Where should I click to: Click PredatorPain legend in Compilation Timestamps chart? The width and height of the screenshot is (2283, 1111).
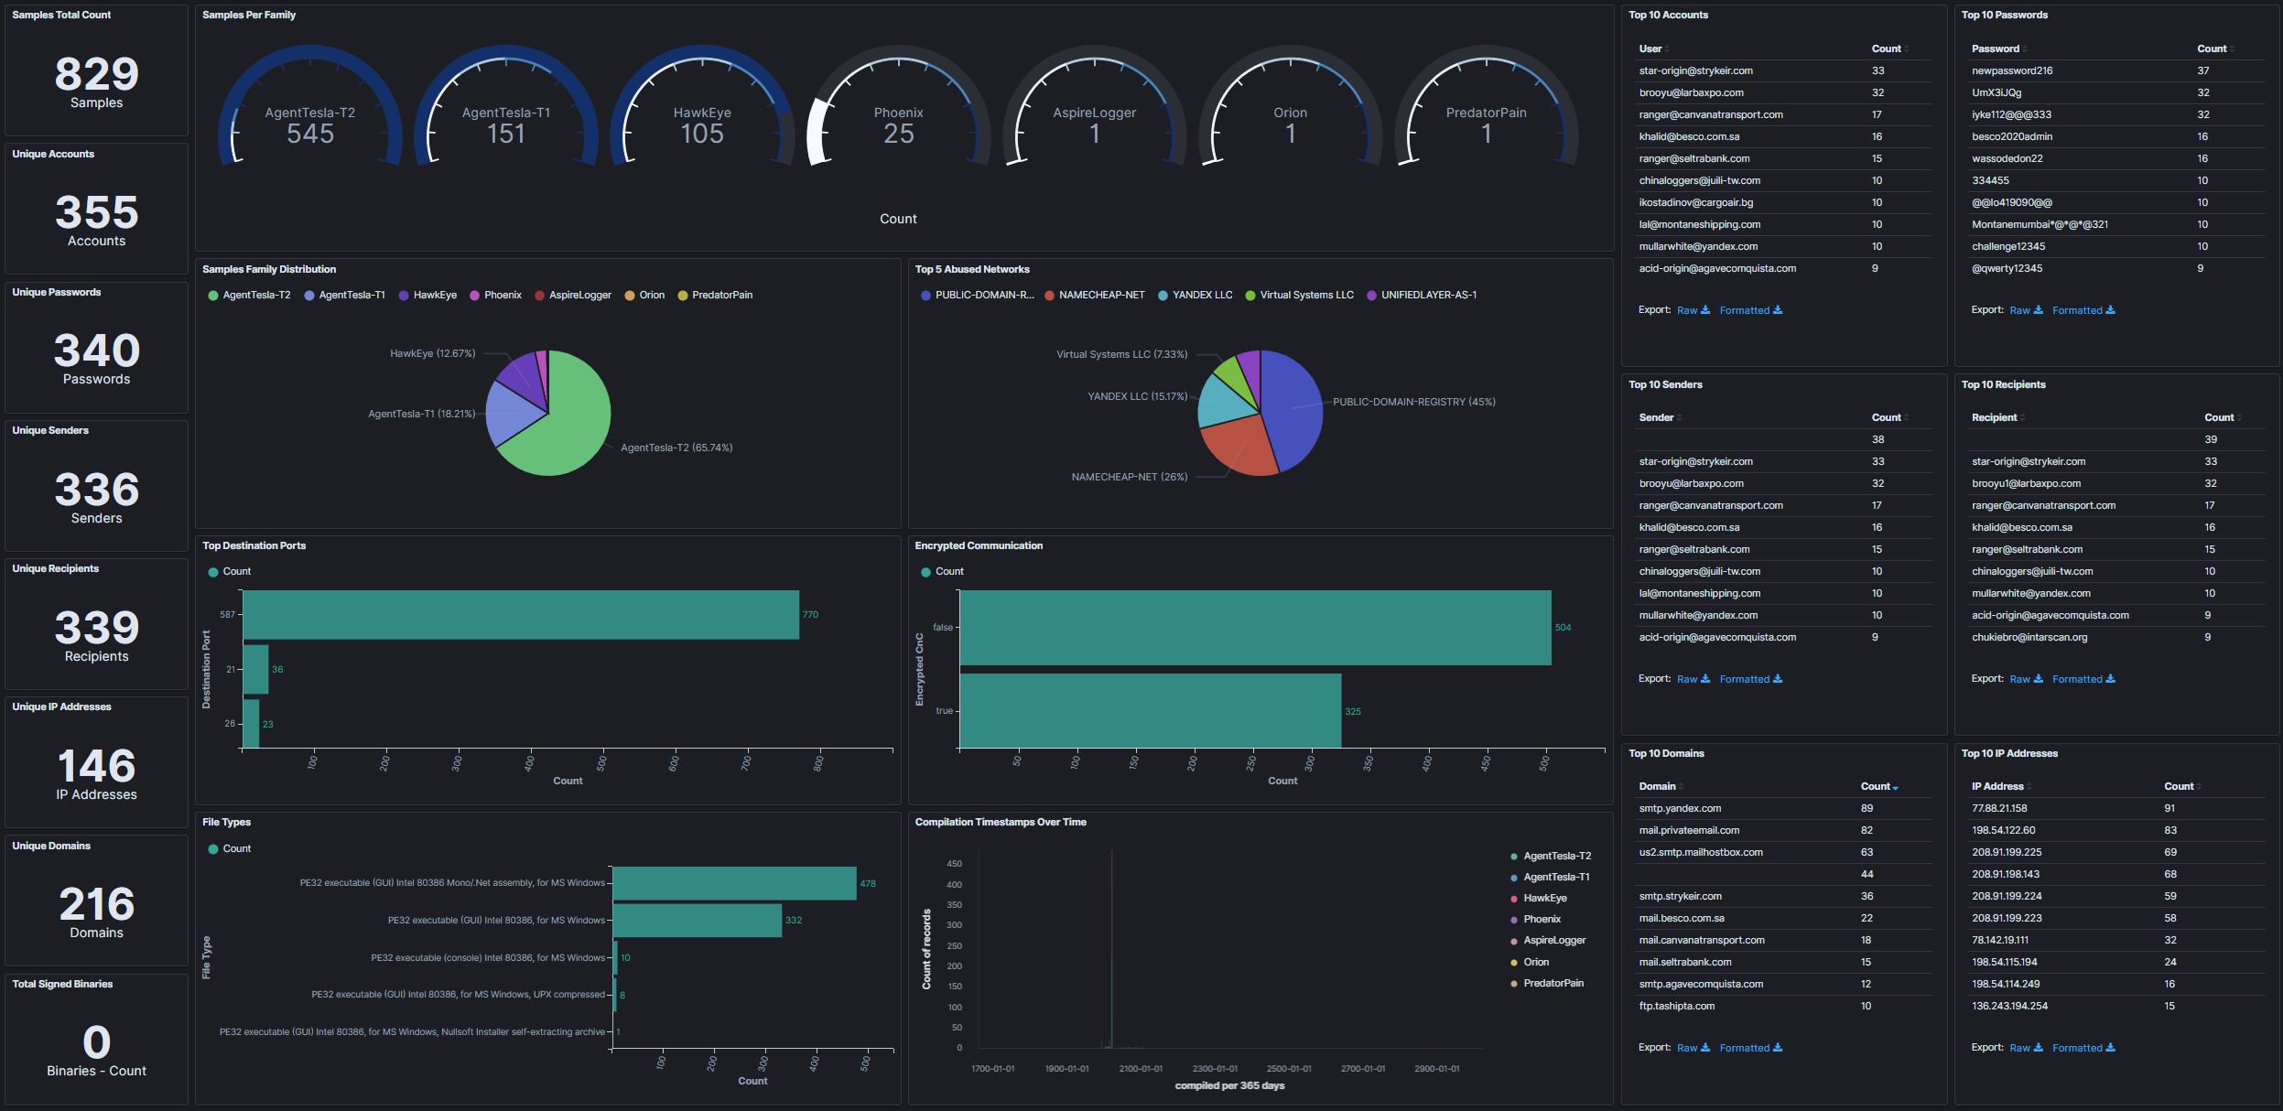point(1547,983)
